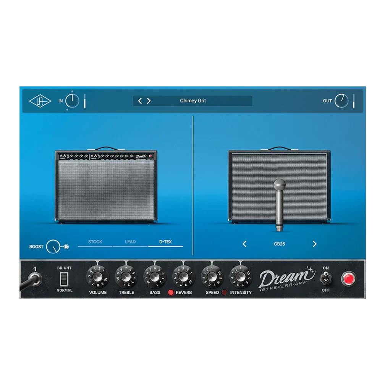The height and width of the screenshot is (385, 385).
Task: Flip the ON/OFF power toggle switch
Action: pyautogui.click(x=326, y=278)
